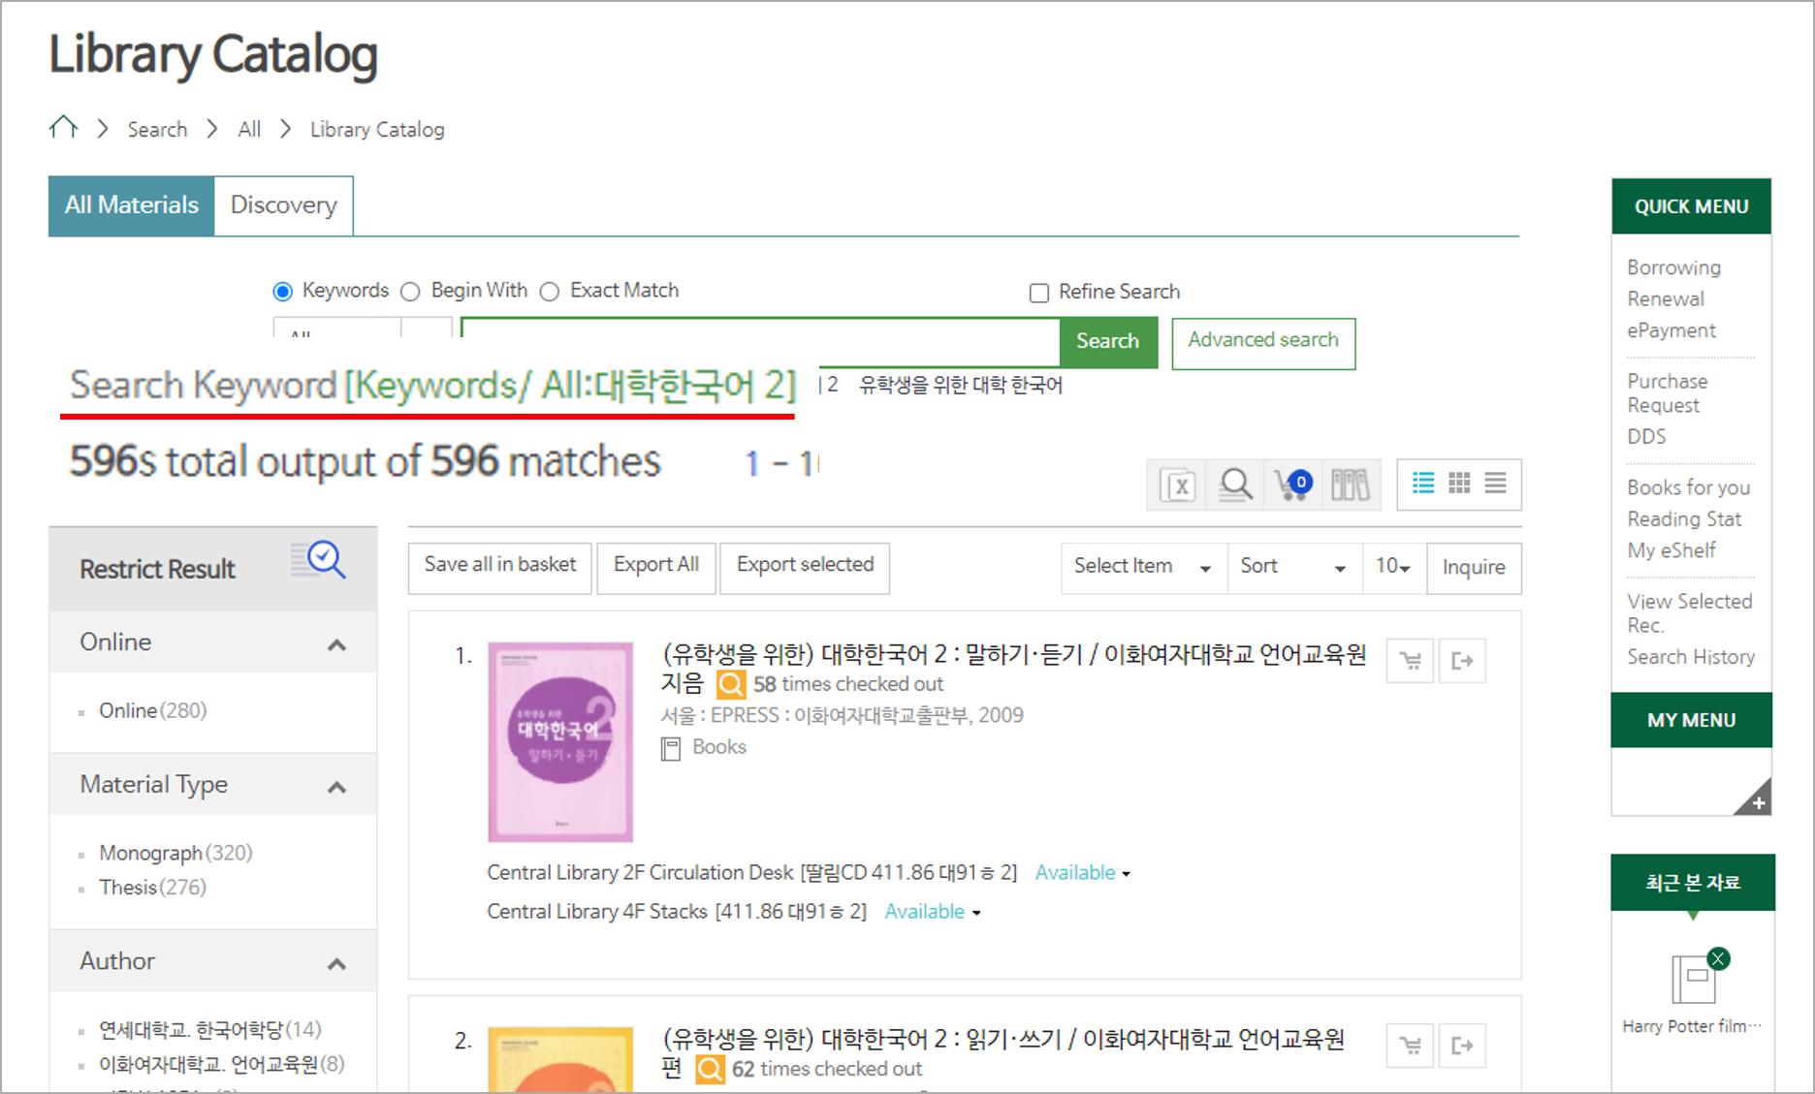Click the All breadcrumb link
The image size is (1815, 1094).
pyautogui.click(x=249, y=130)
